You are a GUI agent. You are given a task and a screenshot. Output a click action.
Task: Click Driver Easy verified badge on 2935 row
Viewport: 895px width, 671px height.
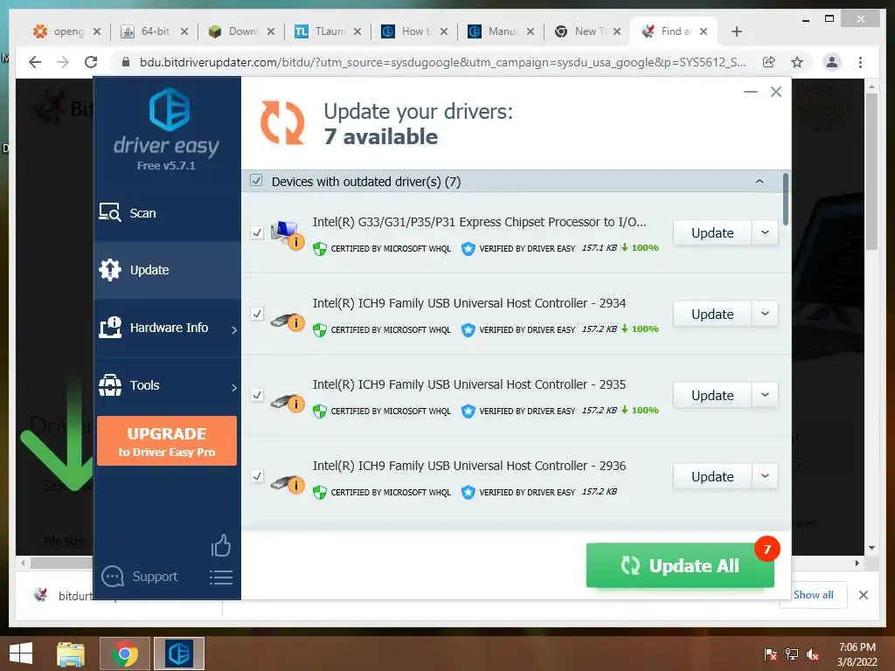click(468, 411)
